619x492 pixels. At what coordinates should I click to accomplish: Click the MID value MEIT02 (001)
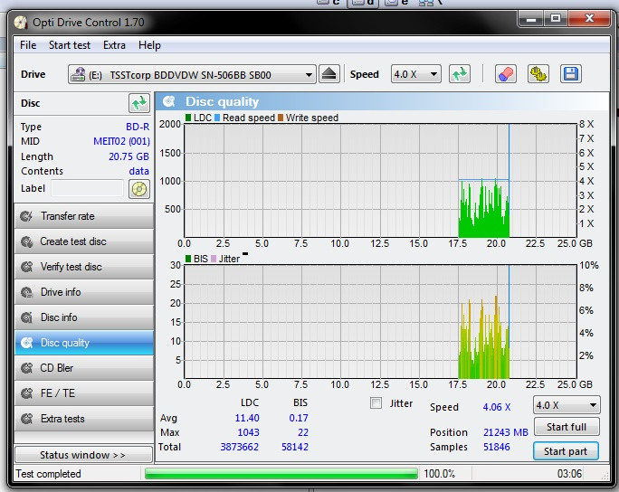(x=121, y=141)
